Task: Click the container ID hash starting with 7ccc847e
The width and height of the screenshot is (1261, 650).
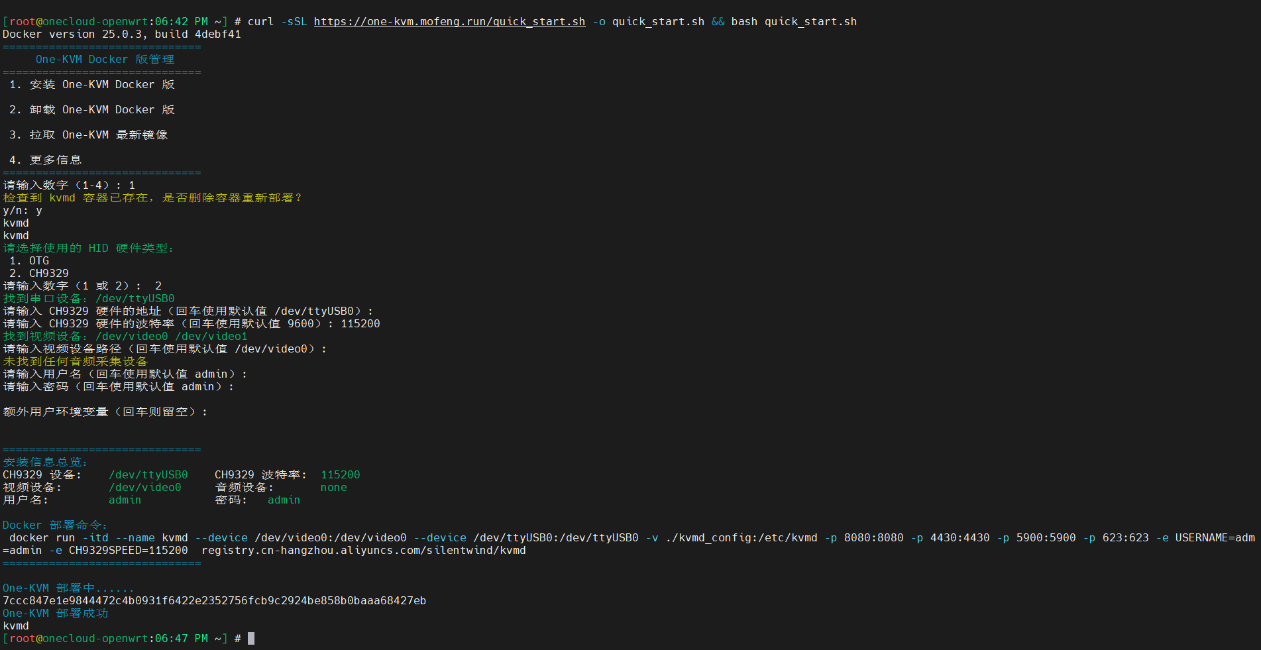Action: [x=214, y=600]
